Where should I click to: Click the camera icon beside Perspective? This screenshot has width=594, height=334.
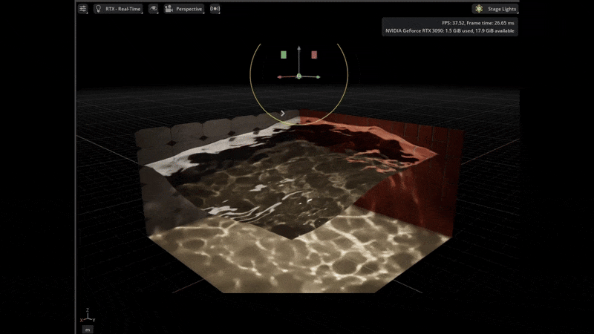pos(169,9)
